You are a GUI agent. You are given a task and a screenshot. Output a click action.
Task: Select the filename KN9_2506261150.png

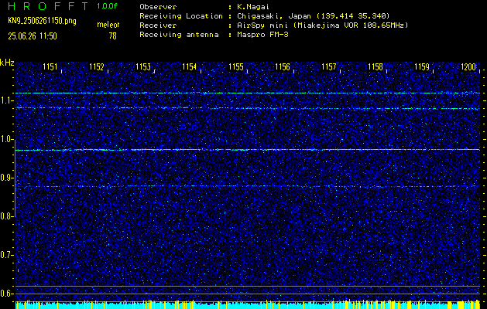click(42, 21)
